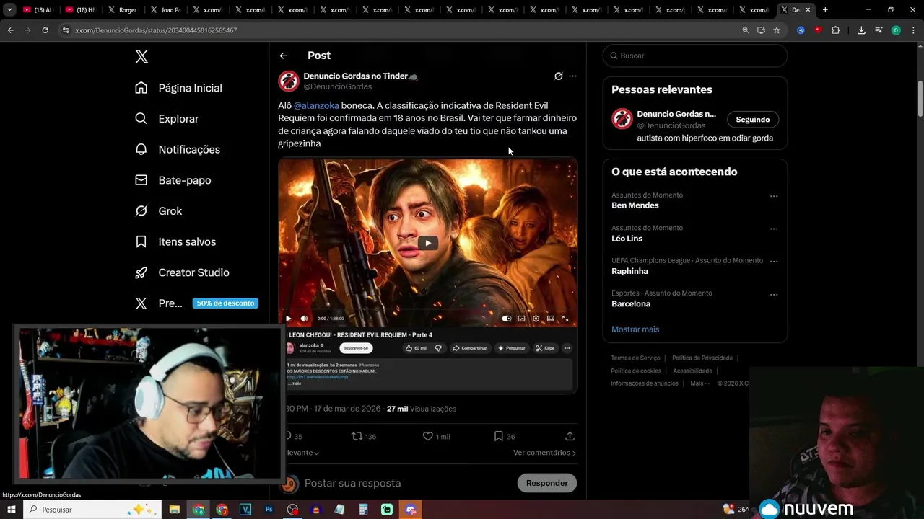Click the Chrome zoom magnifier icon
924x519 pixels.
746,30
